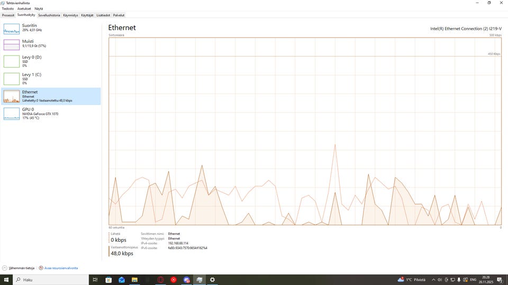508x285 pixels.
Task: Click the IPv6 address value
Action: point(187,248)
